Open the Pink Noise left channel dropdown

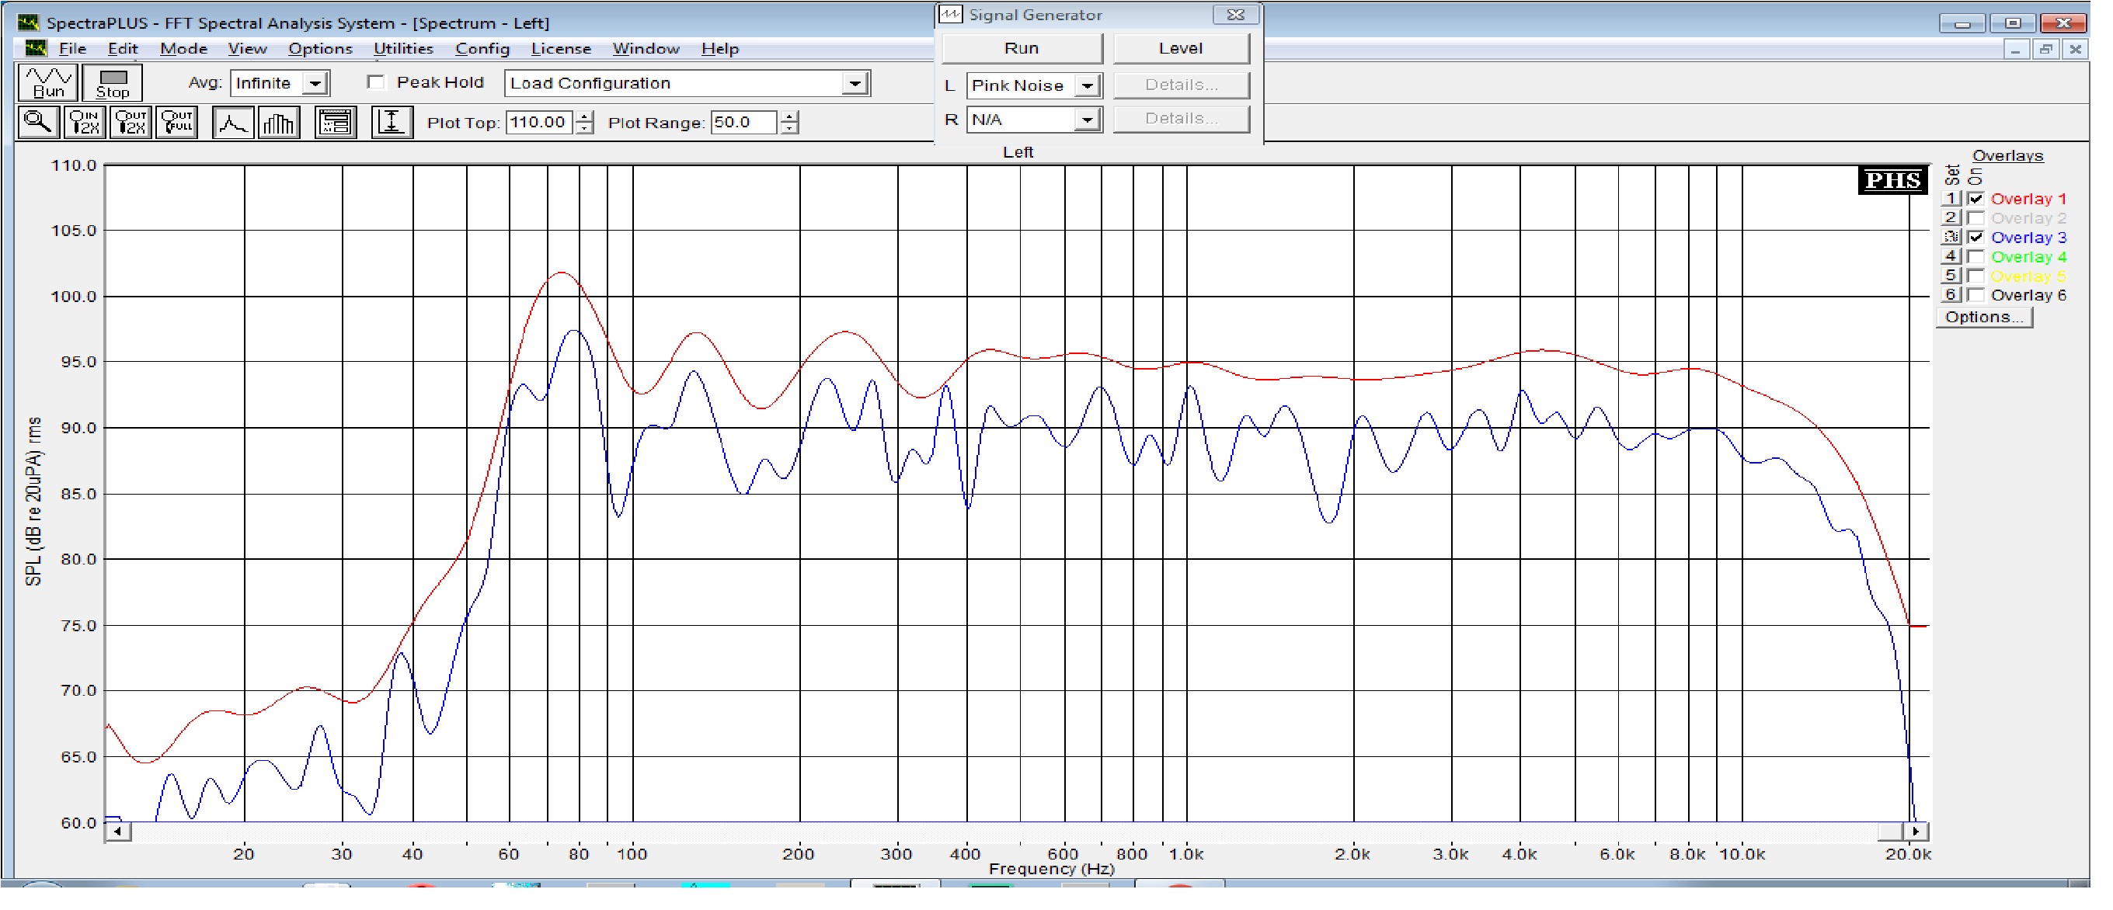pos(1087,85)
